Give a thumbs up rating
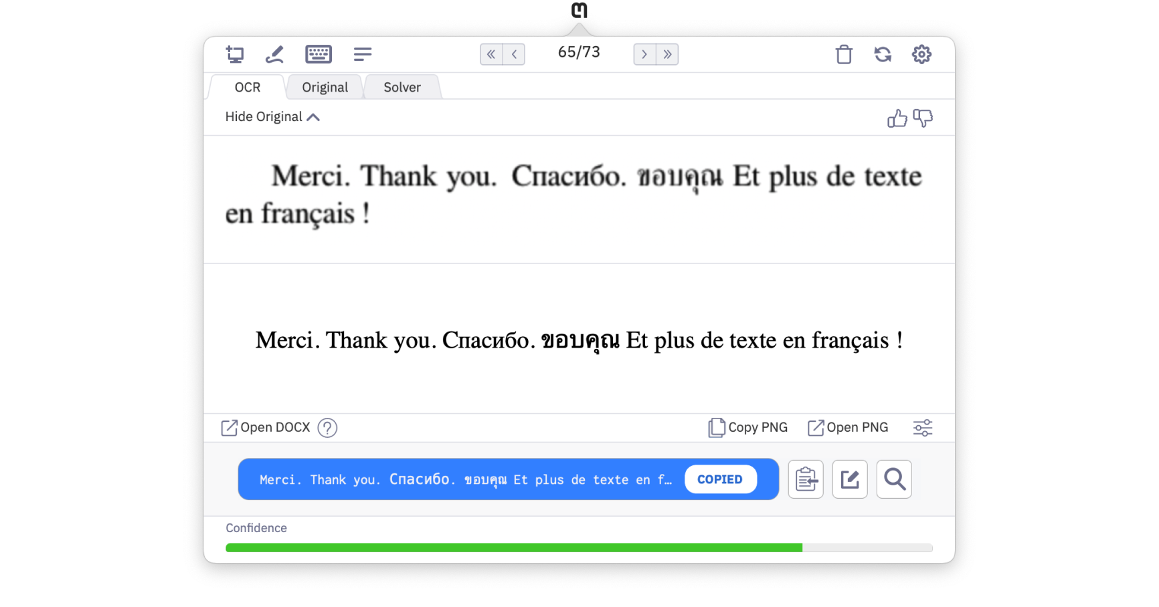1159x607 pixels. coord(897,118)
